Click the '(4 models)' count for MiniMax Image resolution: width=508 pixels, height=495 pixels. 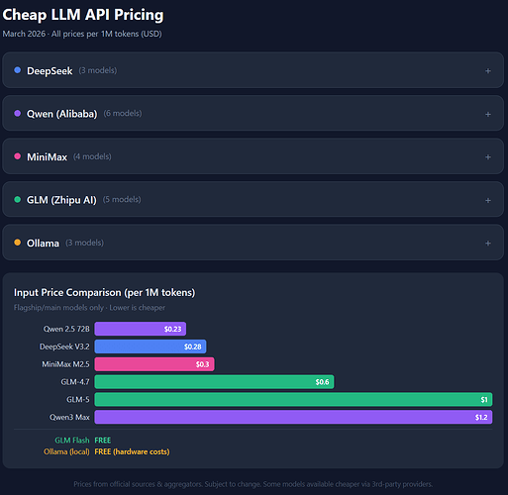pyautogui.click(x=92, y=156)
